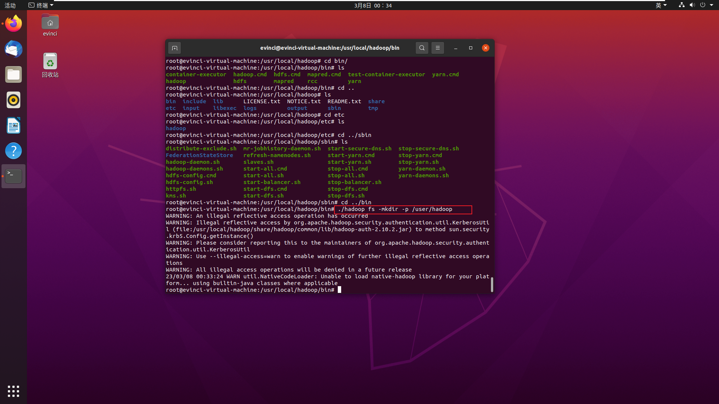The width and height of the screenshot is (719, 404).
Task: Click 'FederationStateStore' directory name
Action: pos(200,155)
